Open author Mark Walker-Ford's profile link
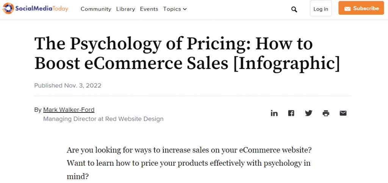The height and width of the screenshot is (183, 388). click(x=69, y=109)
